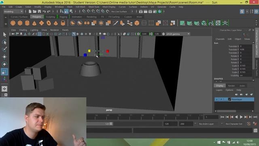Click the Save Scene disk icon
The image size is (259, 146).
click(39, 11)
